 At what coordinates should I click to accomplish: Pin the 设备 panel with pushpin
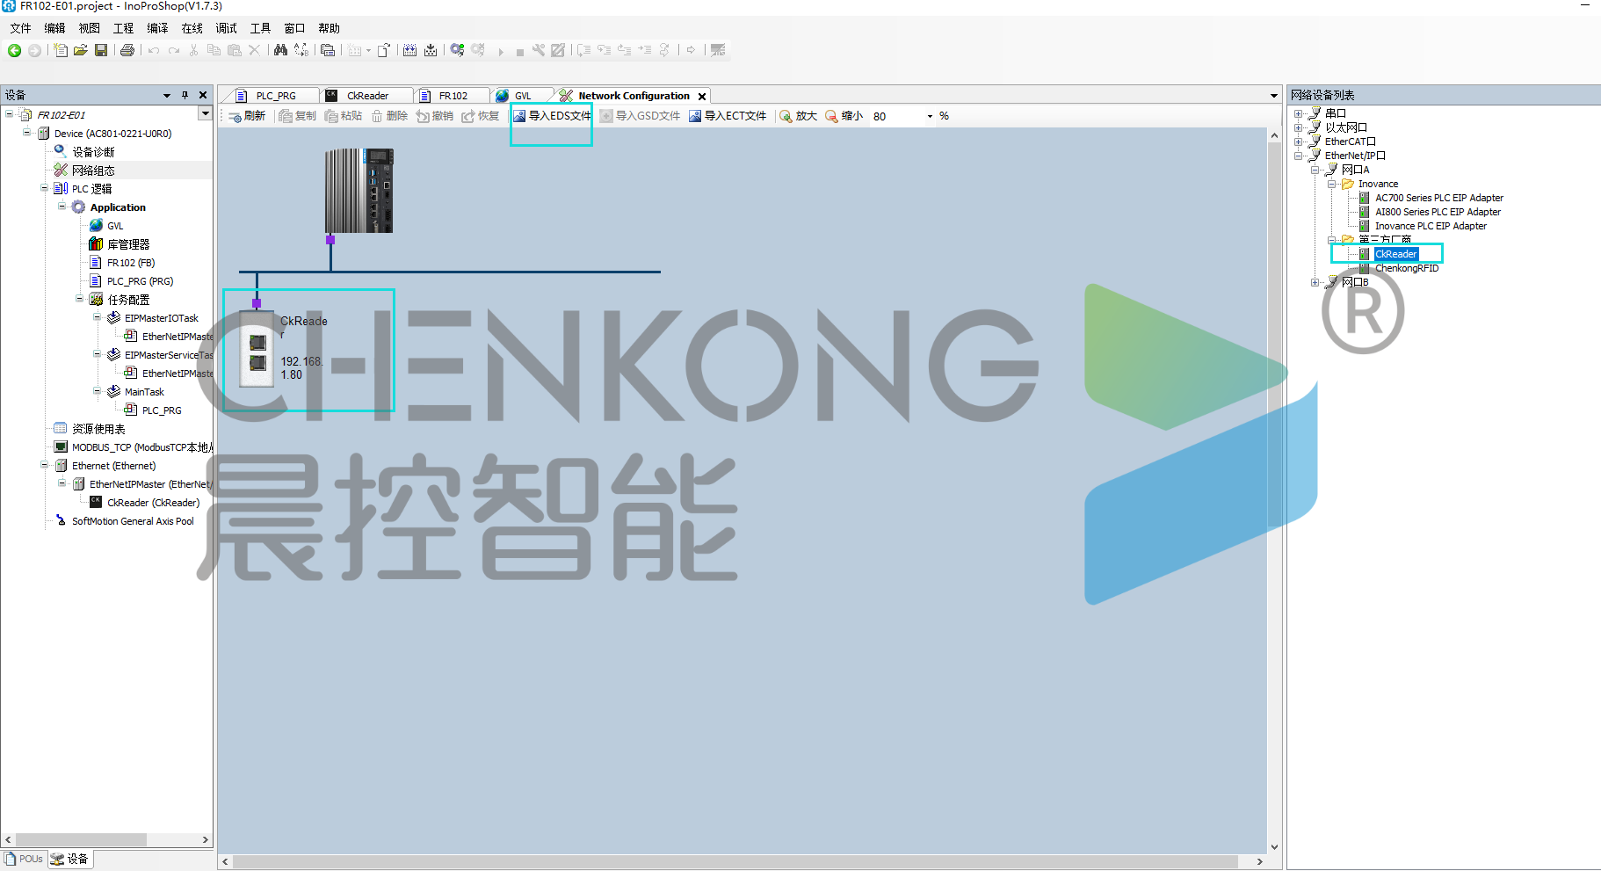pyautogui.click(x=185, y=95)
